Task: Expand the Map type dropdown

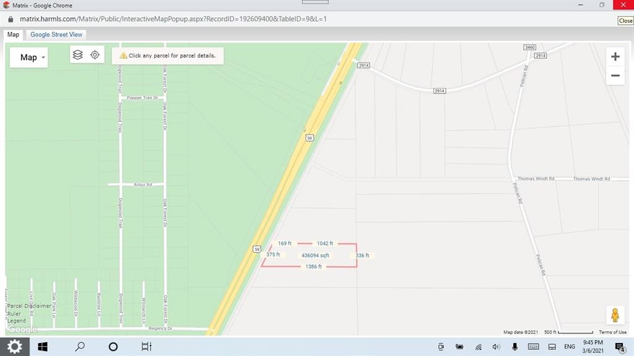Action: click(x=29, y=58)
